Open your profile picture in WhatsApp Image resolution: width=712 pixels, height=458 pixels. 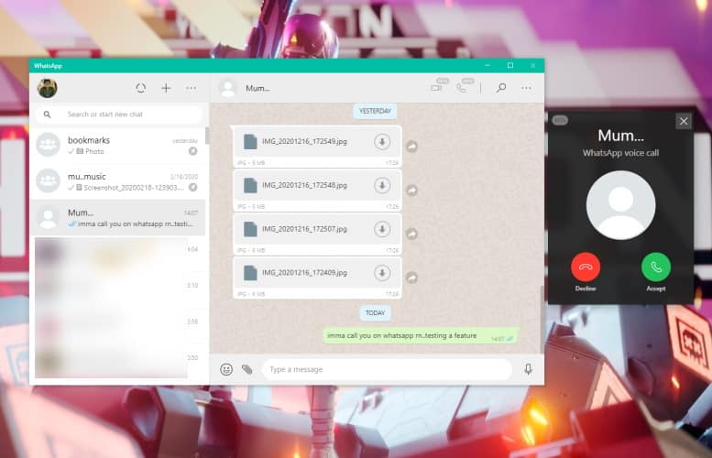(48, 88)
